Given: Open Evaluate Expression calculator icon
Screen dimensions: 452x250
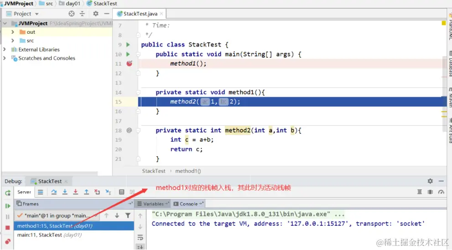Looking at the screenshot, I should (x=122, y=192).
